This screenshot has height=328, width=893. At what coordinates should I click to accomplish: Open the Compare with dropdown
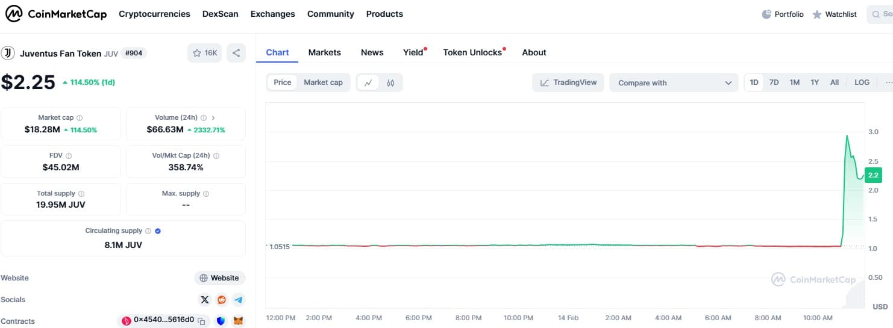click(x=674, y=82)
